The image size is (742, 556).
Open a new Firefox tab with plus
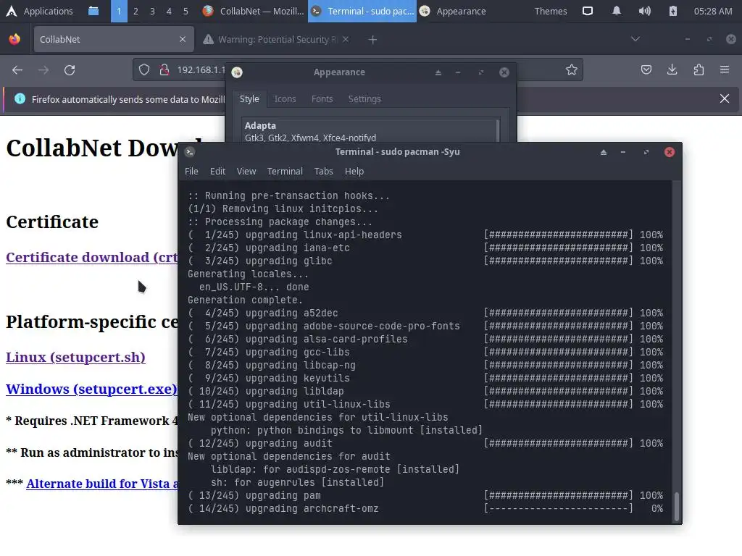(372, 40)
